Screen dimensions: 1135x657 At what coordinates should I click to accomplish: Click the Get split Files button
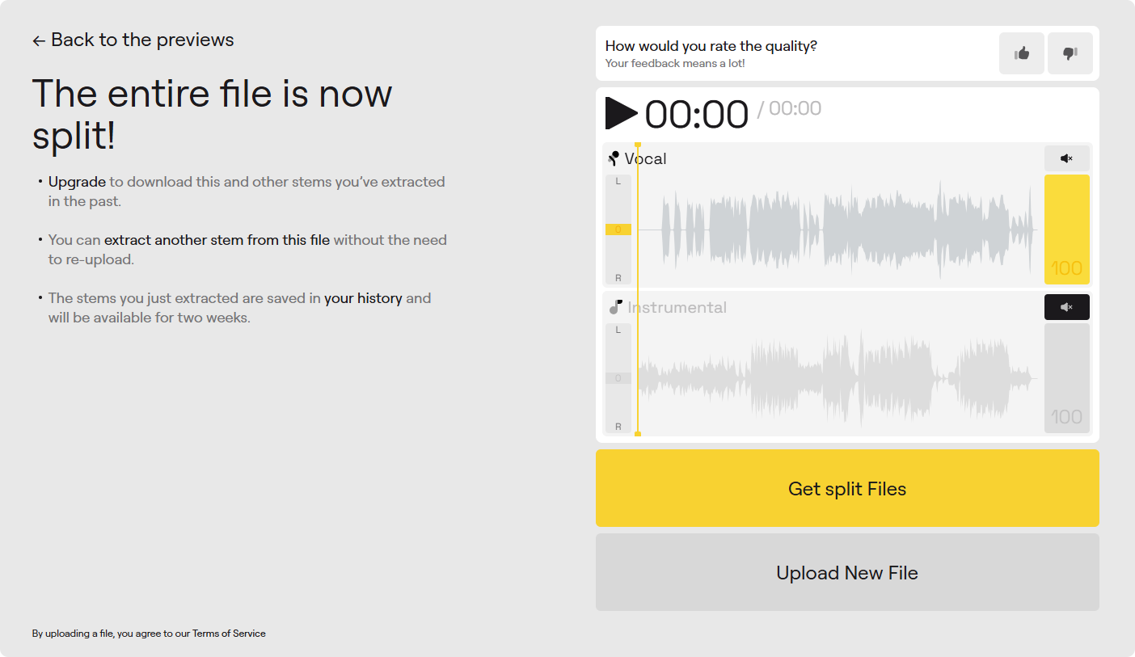pyautogui.click(x=847, y=488)
